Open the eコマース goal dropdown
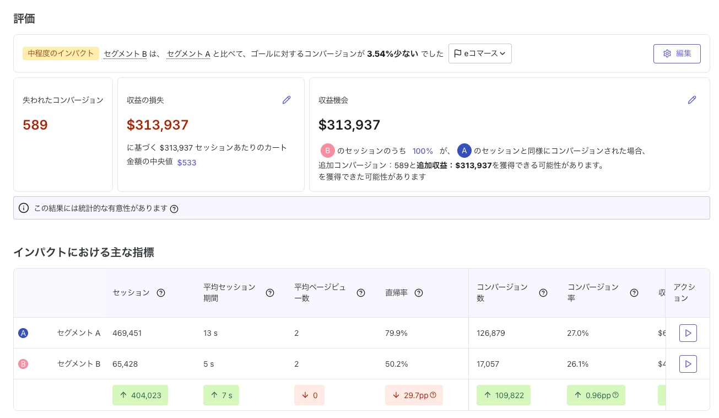 pos(480,53)
